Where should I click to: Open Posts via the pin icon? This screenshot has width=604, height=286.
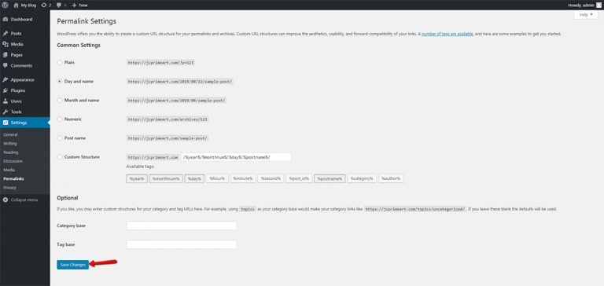pyautogui.click(x=6, y=34)
